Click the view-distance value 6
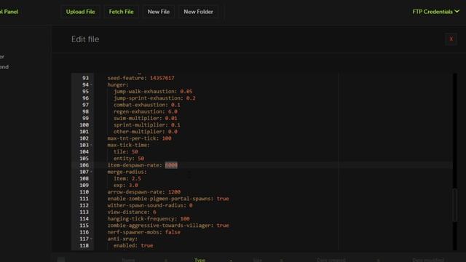466x262 pixels. pyautogui.click(x=154, y=212)
